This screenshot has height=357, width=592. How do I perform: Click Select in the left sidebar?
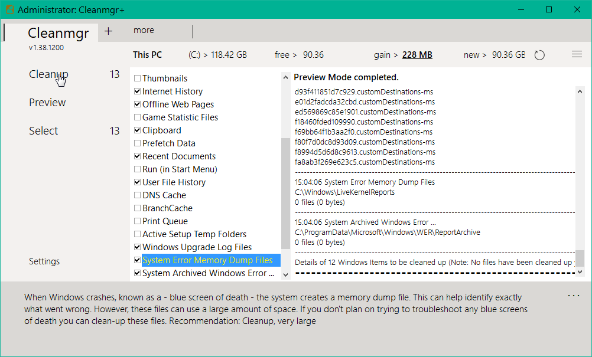44,131
